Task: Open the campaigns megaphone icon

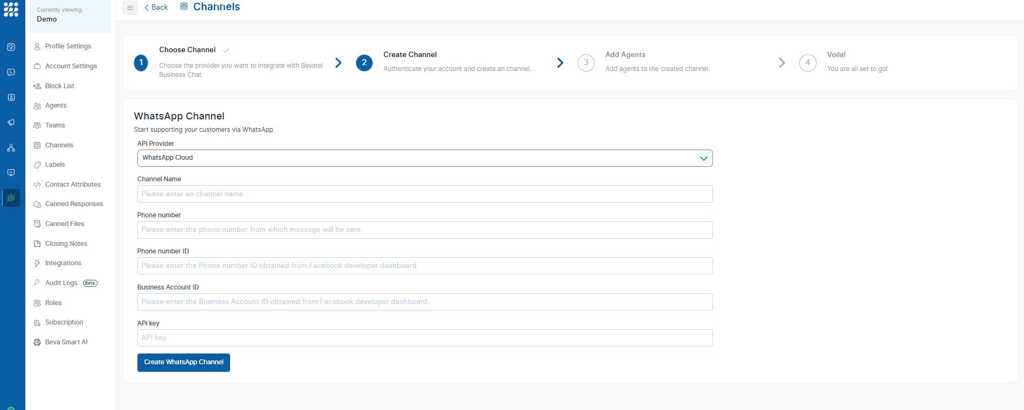Action: point(11,123)
